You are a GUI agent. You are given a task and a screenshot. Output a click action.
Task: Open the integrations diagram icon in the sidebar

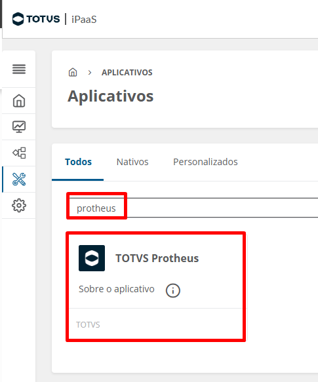pos(19,153)
